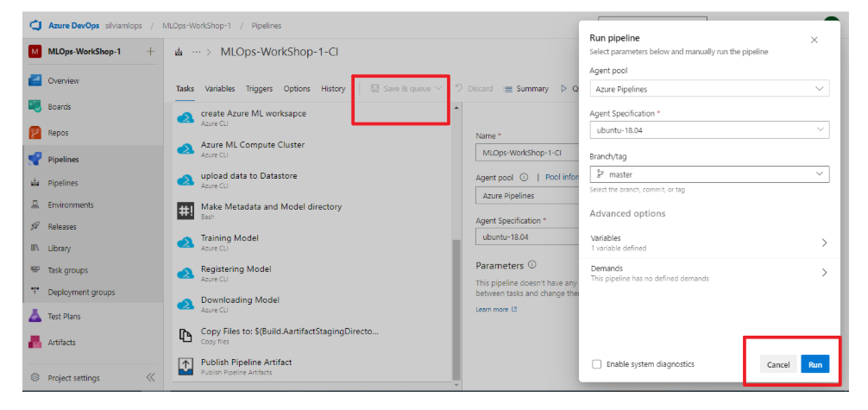
Task: Open the Overview sidebar icon
Action: (35, 80)
